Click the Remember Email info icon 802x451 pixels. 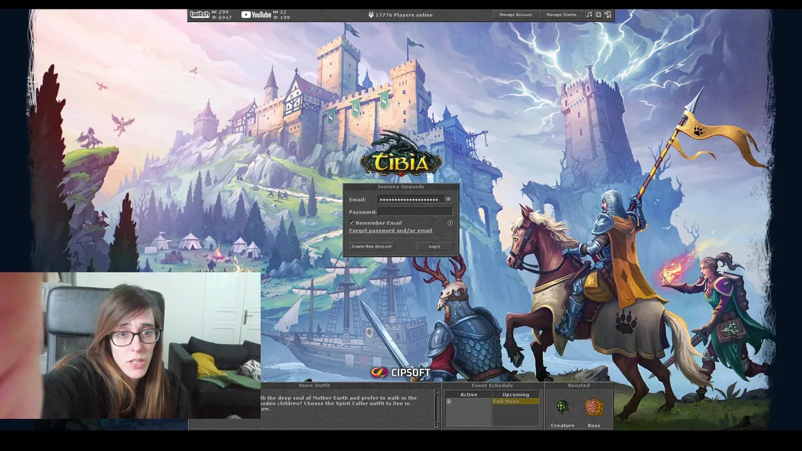[450, 223]
